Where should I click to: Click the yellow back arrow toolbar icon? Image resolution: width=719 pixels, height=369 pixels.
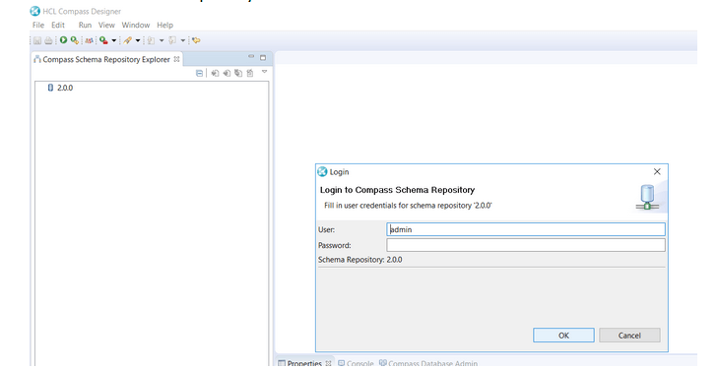point(196,40)
